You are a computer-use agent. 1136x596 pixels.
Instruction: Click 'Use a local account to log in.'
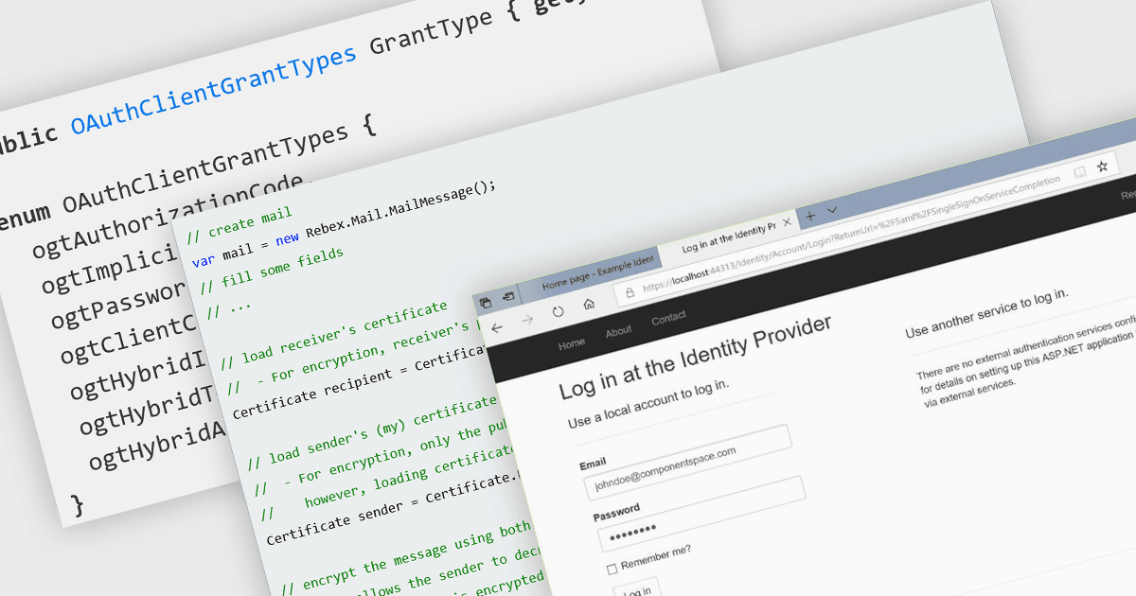click(648, 404)
